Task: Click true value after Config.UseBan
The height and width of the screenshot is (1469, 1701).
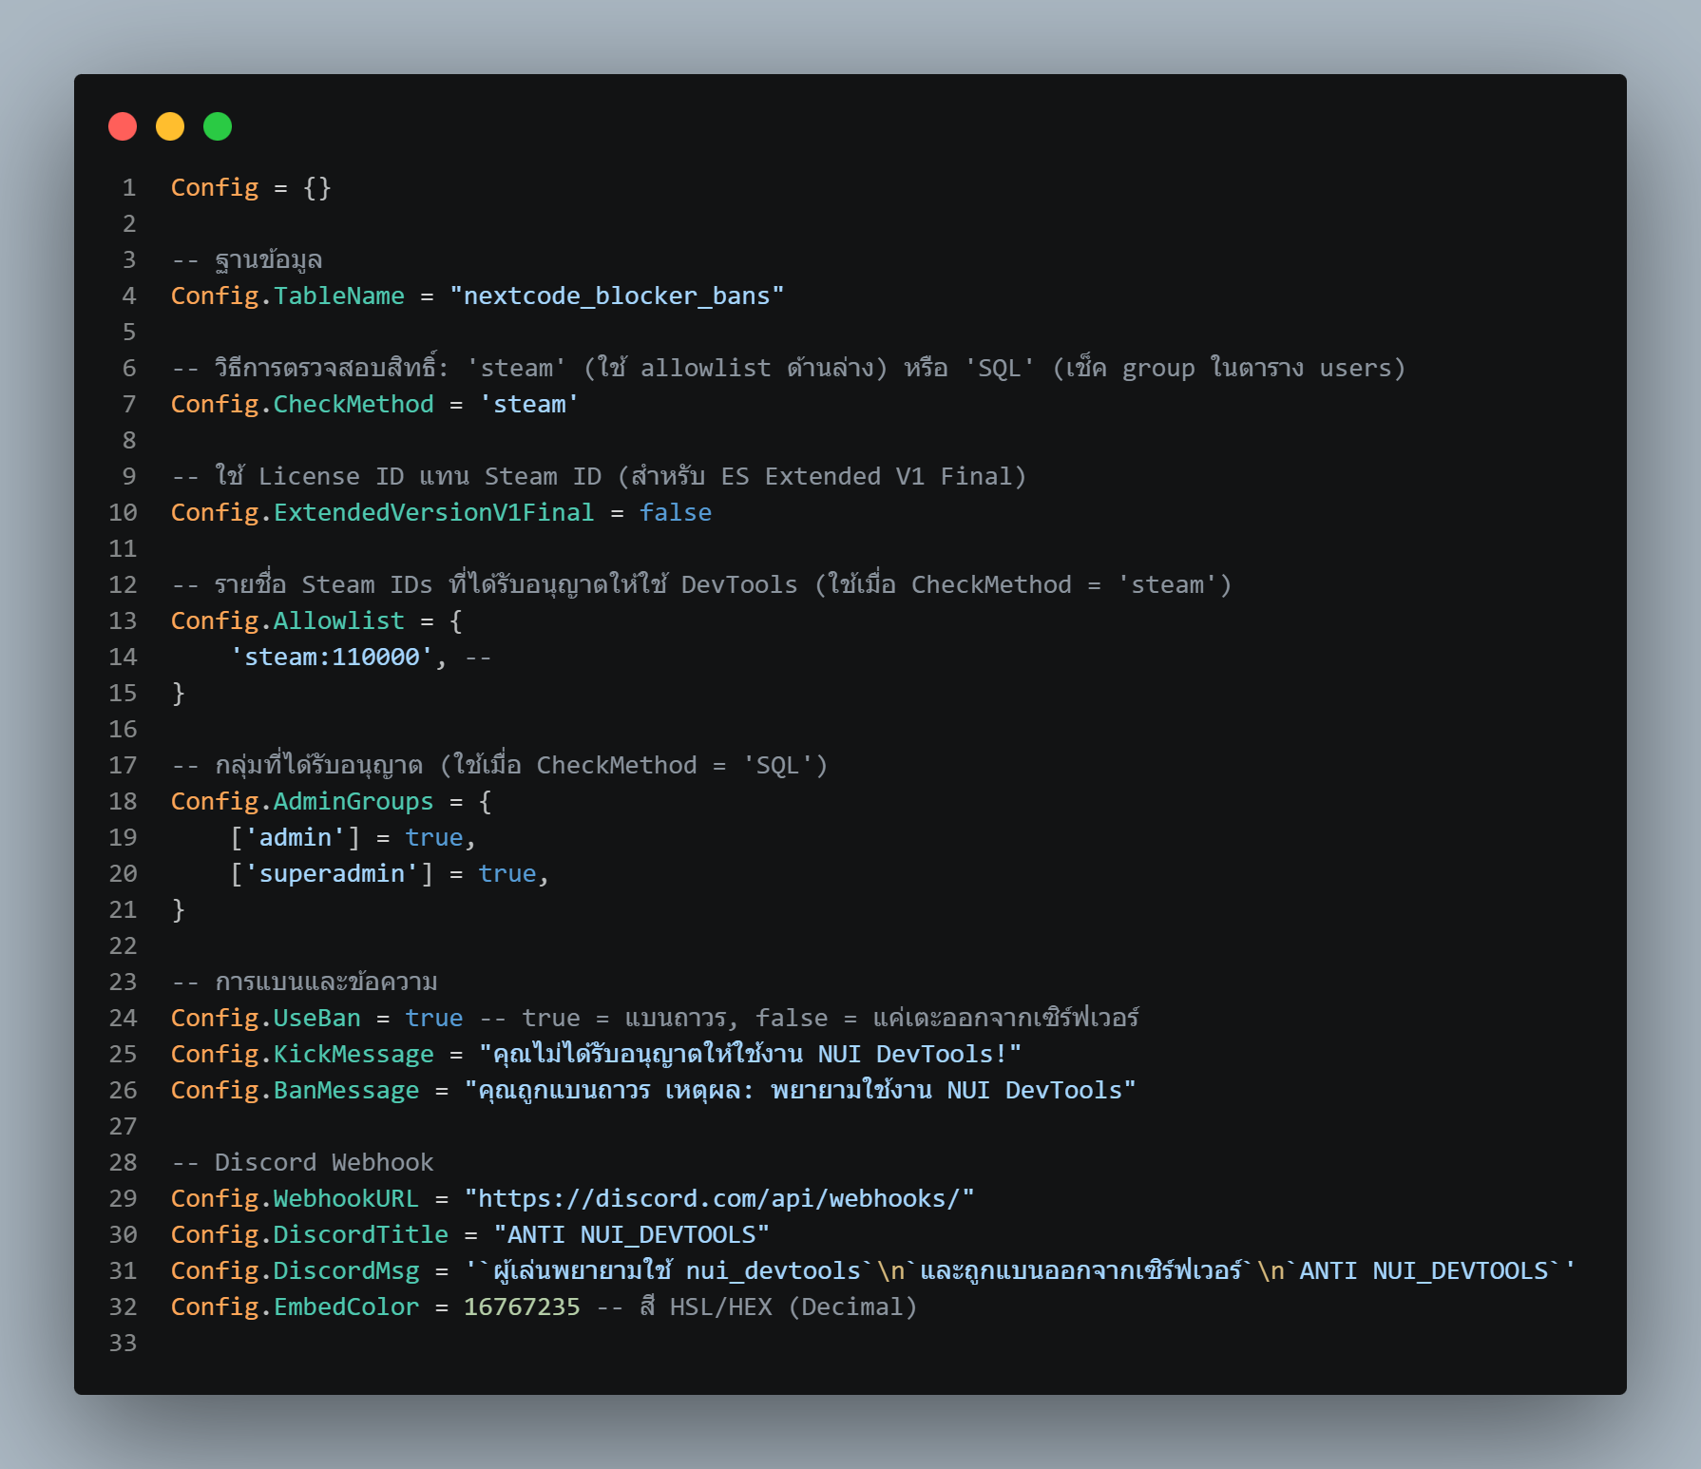Action: click(x=434, y=1018)
